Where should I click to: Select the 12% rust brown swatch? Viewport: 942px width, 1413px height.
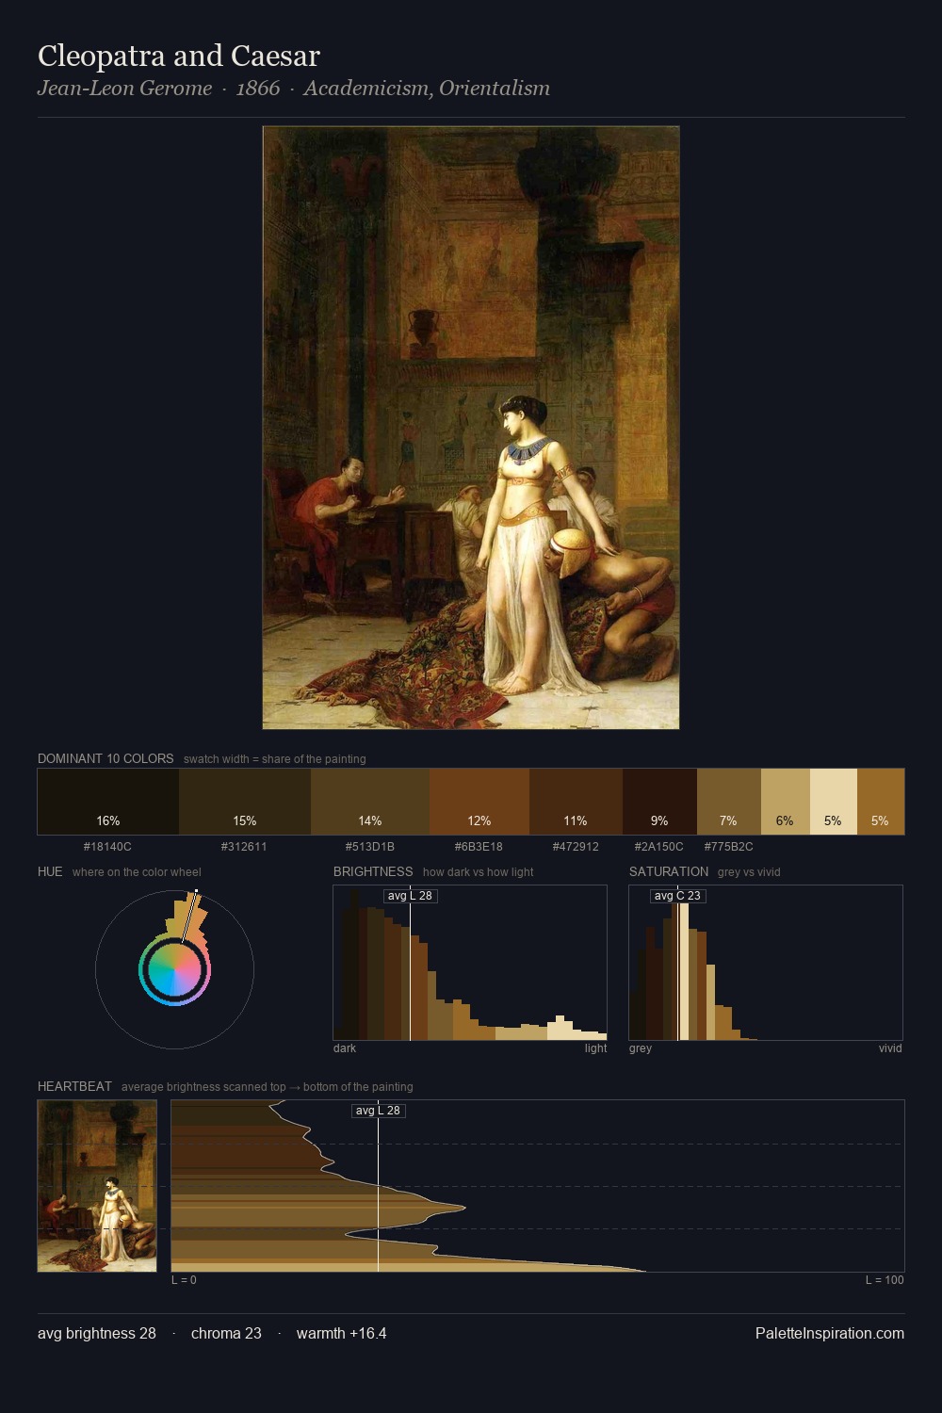(479, 802)
